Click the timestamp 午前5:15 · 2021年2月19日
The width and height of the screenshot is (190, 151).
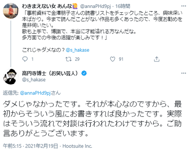tap(30, 146)
